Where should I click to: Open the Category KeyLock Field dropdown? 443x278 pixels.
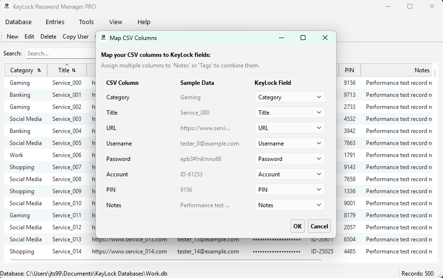pyautogui.click(x=290, y=97)
